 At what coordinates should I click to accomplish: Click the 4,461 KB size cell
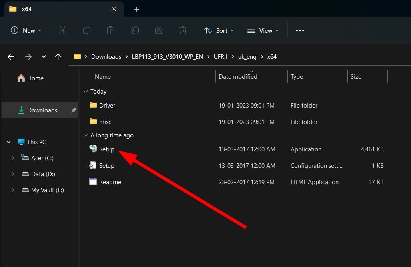coord(372,149)
